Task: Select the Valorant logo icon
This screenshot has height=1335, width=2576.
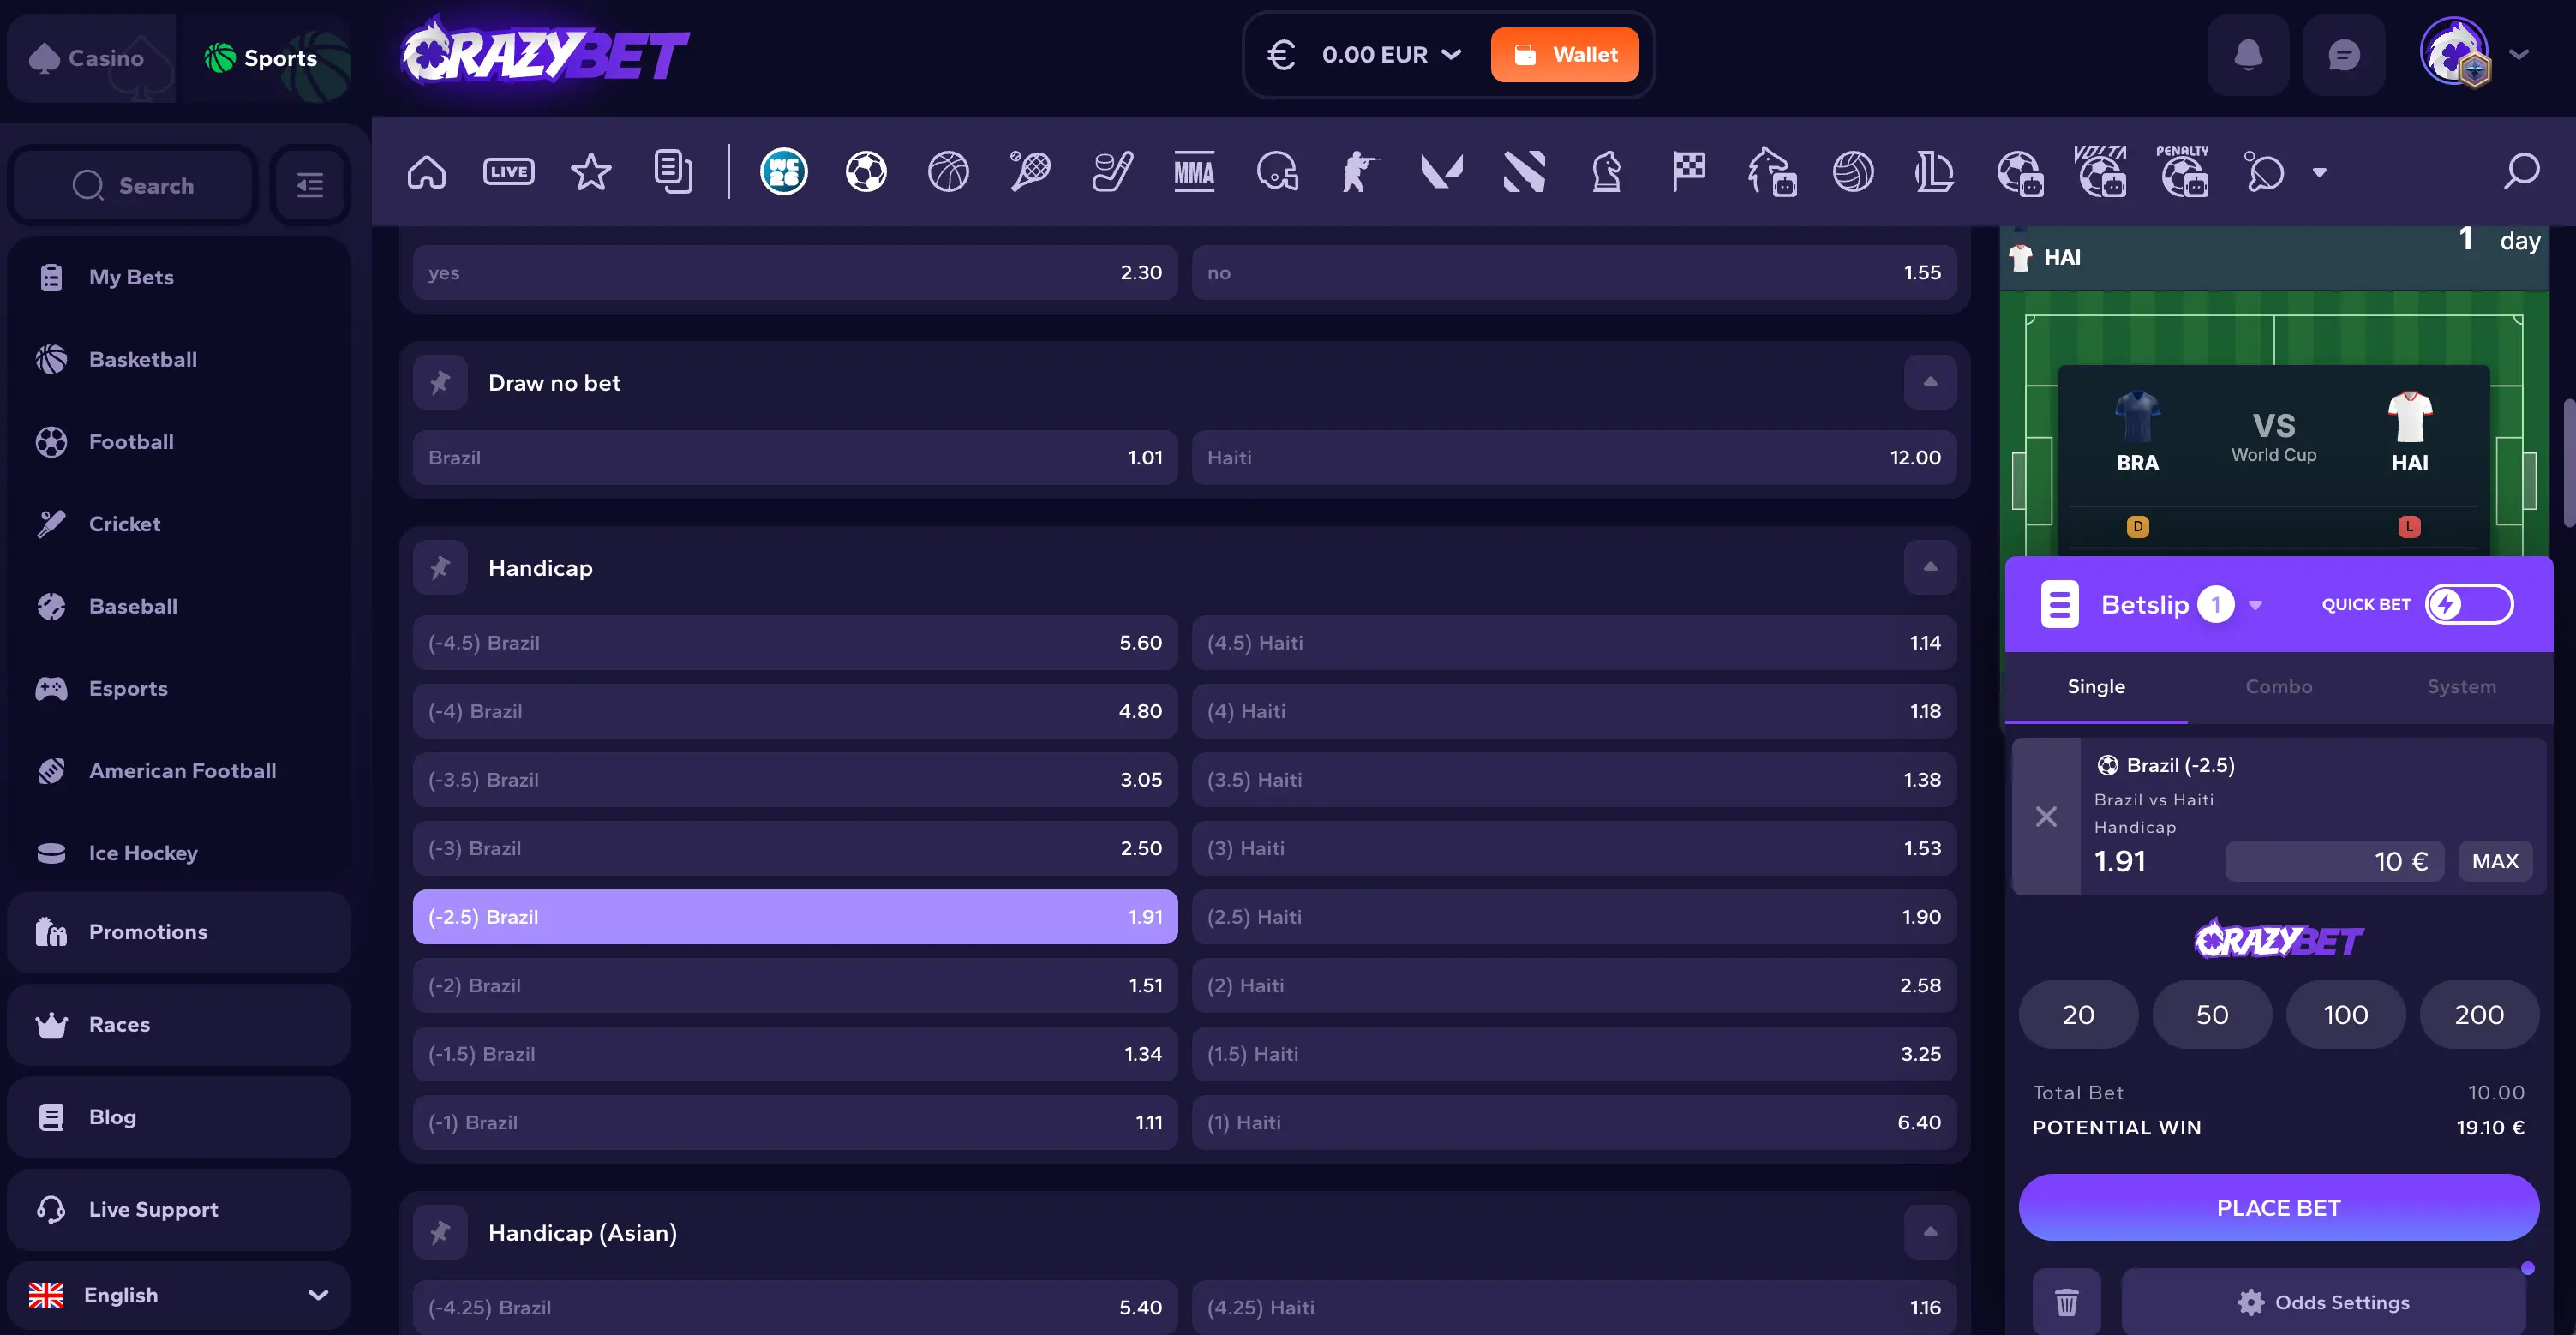Action: [x=1441, y=172]
